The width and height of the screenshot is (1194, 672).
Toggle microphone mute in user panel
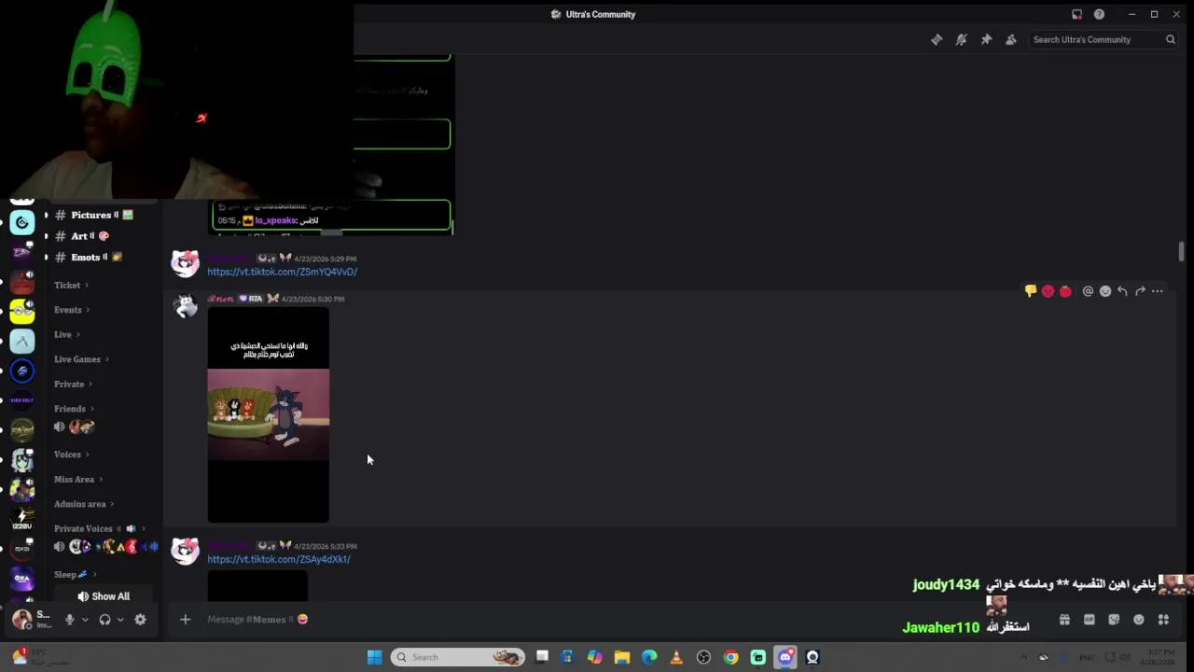click(x=69, y=619)
